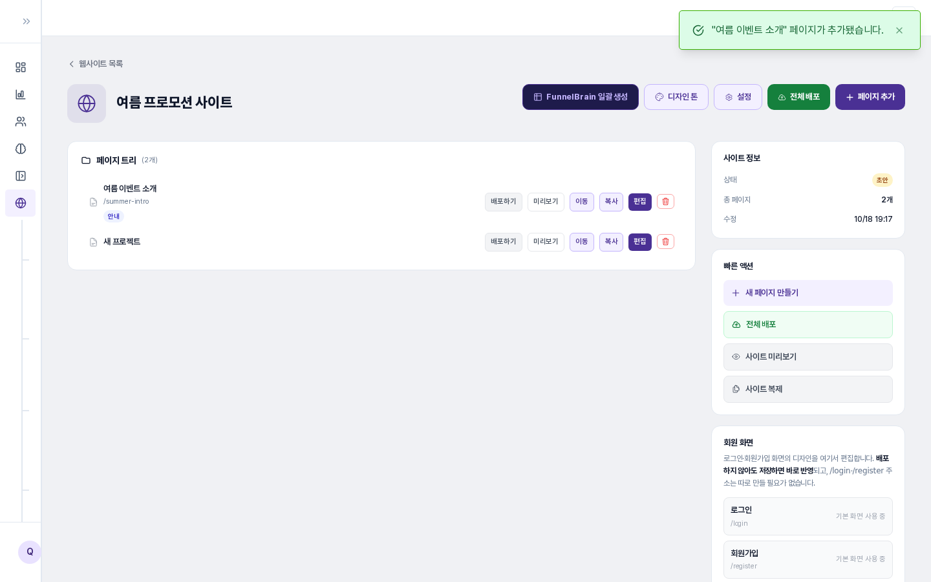Open the 디자인 톤 button
This screenshot has height=582, width=931.
pos(676,97)
